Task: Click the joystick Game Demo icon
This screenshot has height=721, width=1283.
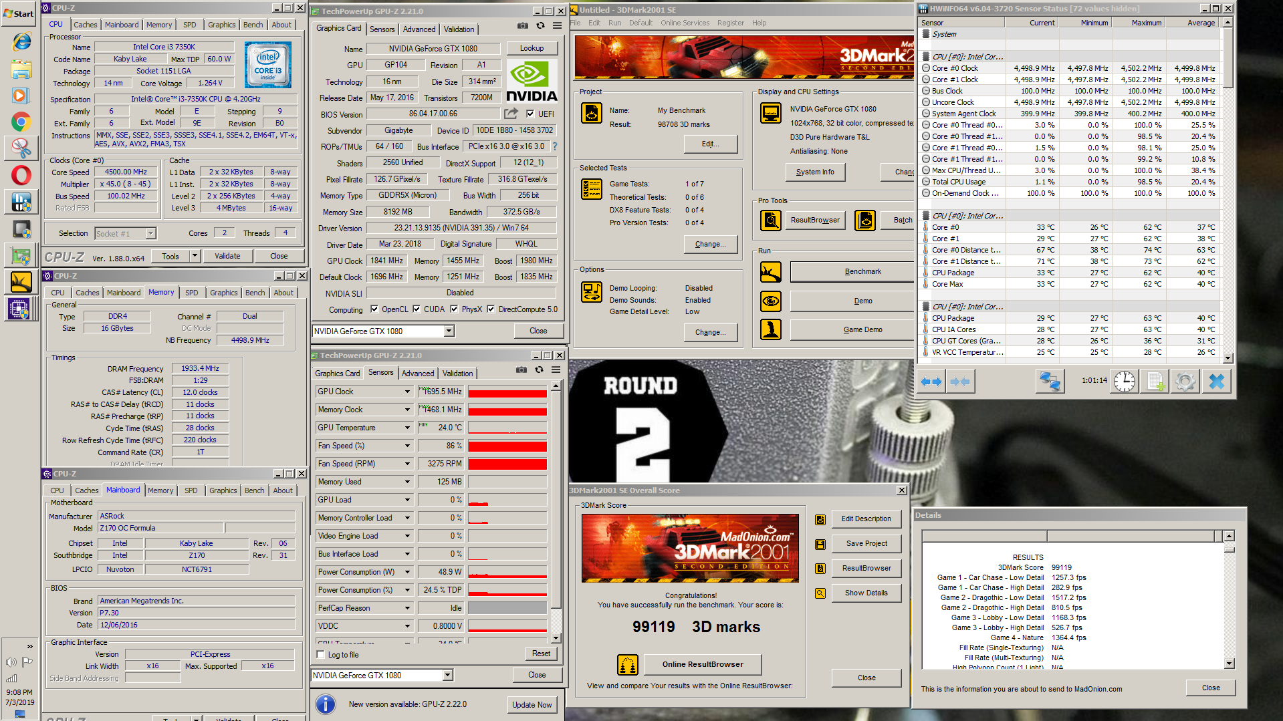Action: pyautogui.click(x=771, y=329)
